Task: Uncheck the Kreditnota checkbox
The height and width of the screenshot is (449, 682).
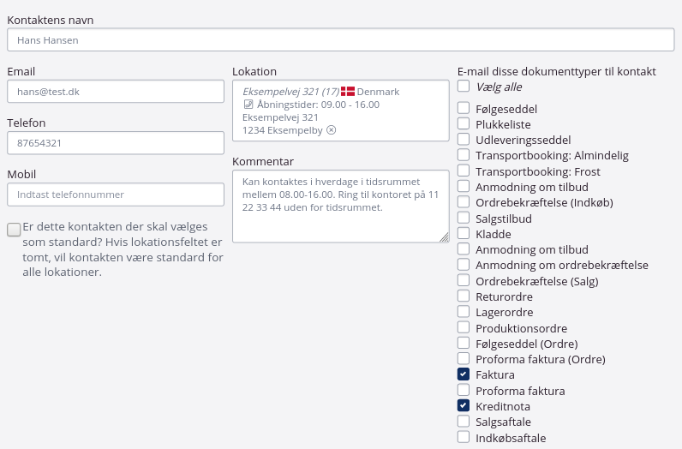Action: (x=464, y=406)
